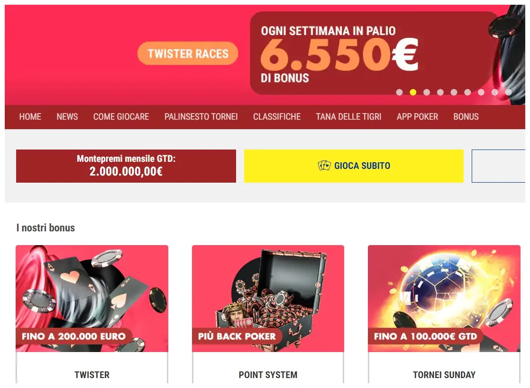
Task: Open the Twister bonus card image
Action: (x=92, y=299)
